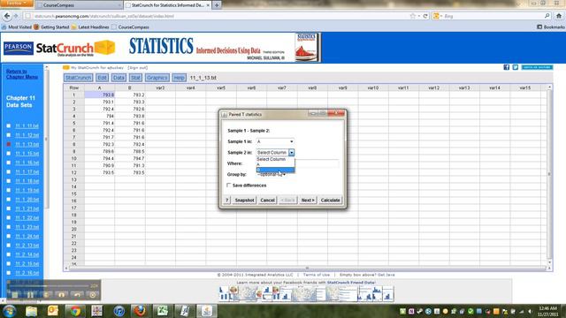The image size is (566, 318).
Task: Open Windows Explorer from taskbar
Action: click(32, 311)
